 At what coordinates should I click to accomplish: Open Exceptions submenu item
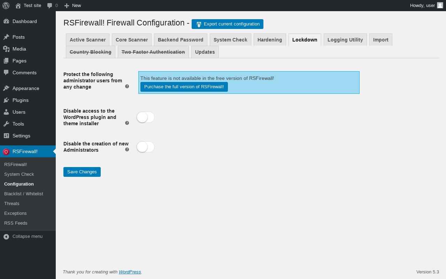click(x=16, y=213)
